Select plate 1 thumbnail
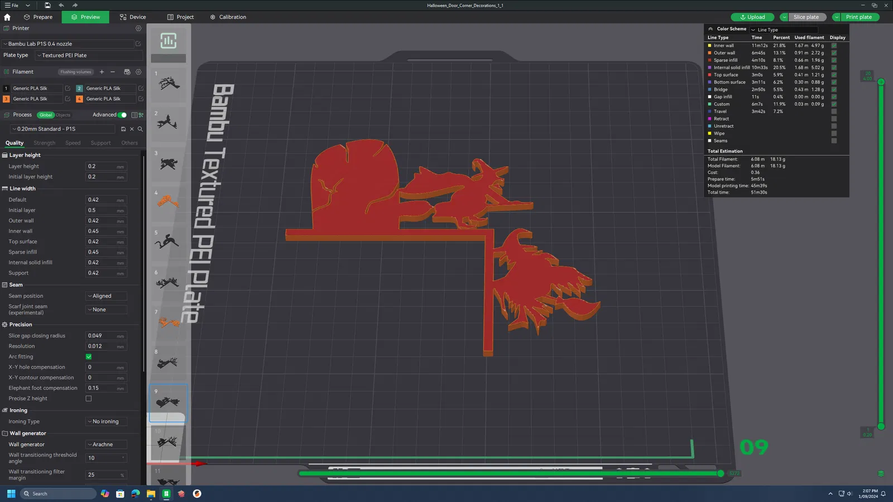This screenshot has width=893, height=502. click(x=169, y=84)
